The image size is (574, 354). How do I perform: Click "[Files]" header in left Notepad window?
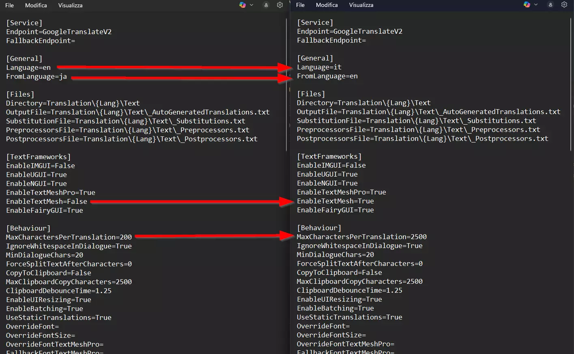[x=20, y=94]
